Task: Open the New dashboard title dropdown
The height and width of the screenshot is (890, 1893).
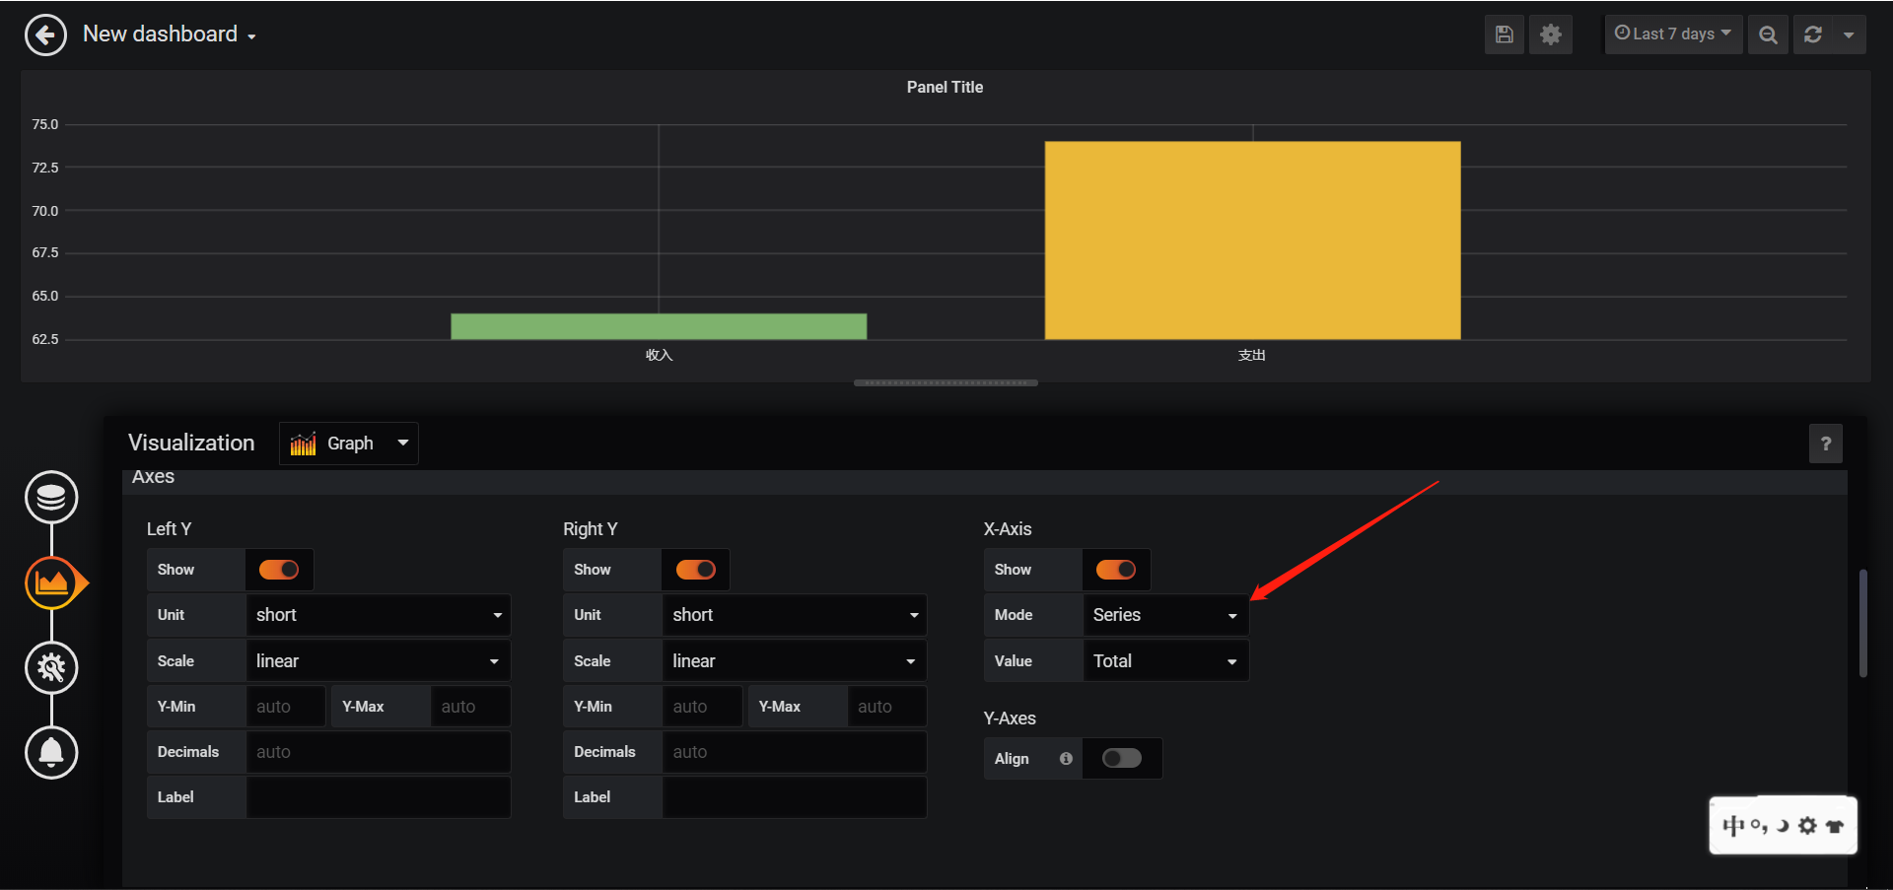Action: click(170, 34)
